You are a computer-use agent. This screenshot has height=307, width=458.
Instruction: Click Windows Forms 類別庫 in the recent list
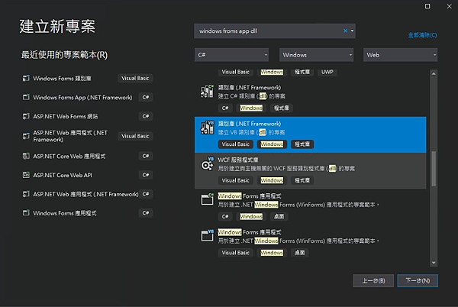[62, 79]
